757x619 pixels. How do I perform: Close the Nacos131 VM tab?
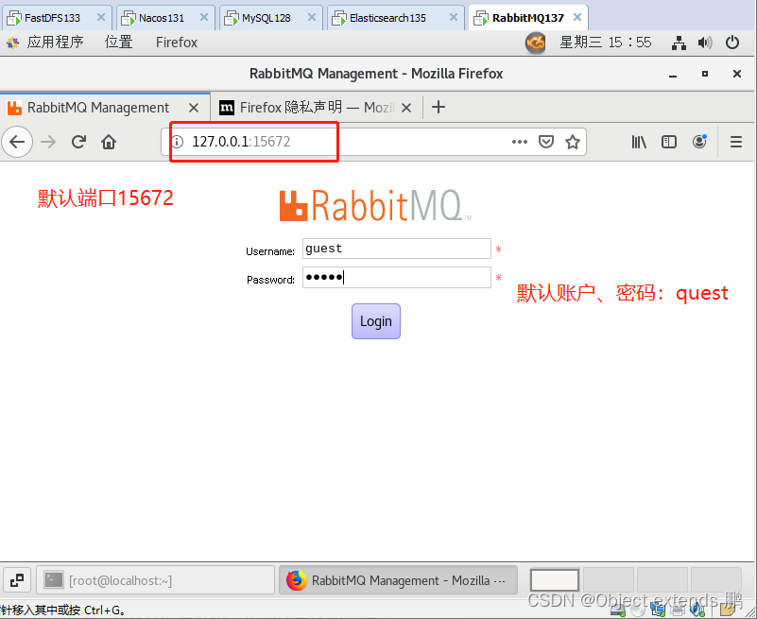204,17
